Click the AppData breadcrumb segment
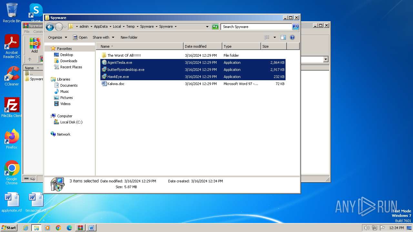 pyautogui.click(x=101, y=27)
